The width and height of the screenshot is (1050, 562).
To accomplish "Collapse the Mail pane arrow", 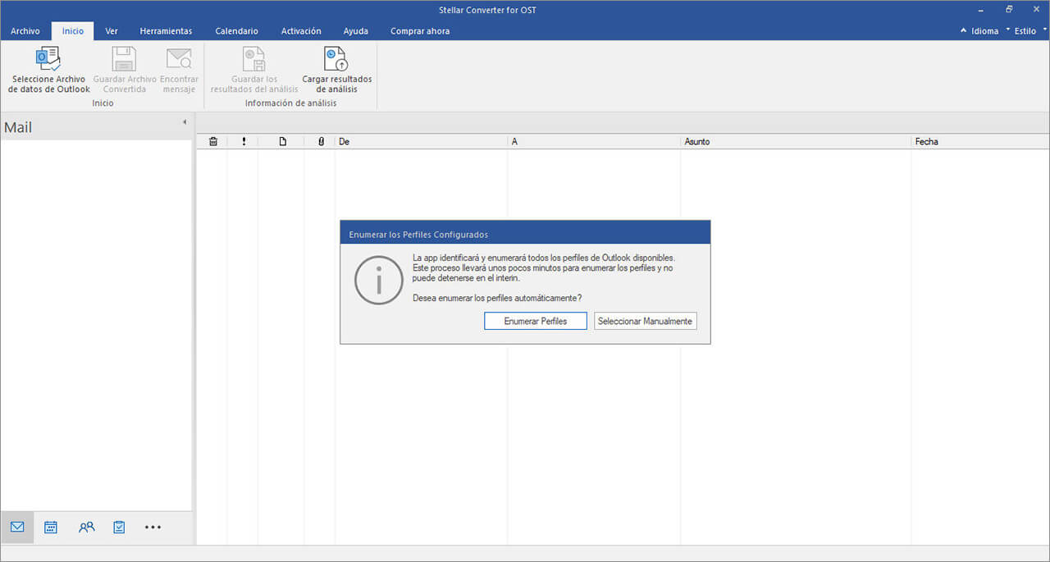I will coord(184,122).
